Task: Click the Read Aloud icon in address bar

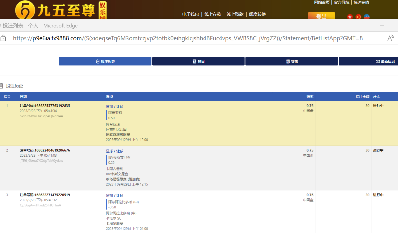Action: [391, 38]
